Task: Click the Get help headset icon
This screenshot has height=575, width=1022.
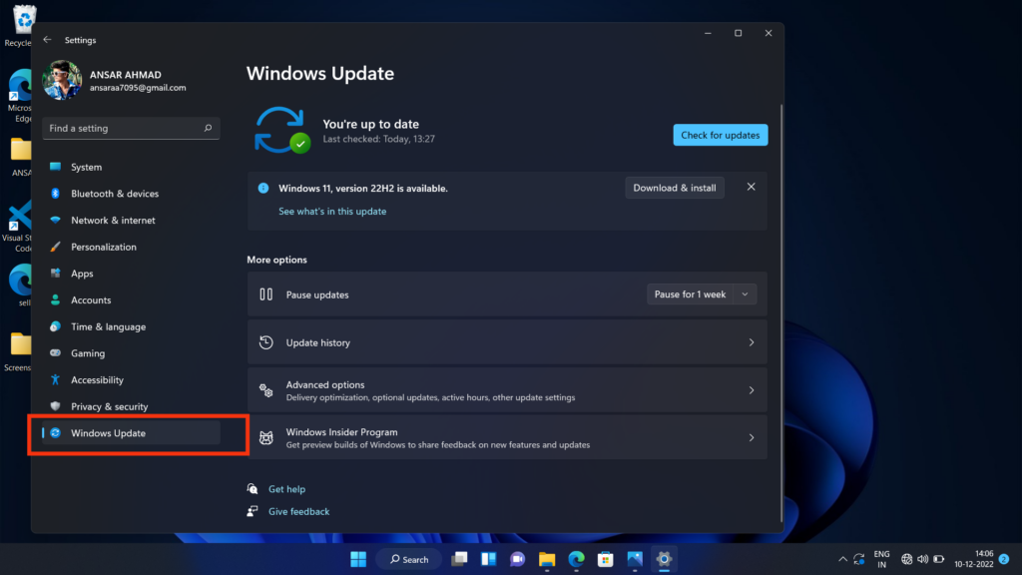Action: (x=253, y=489)
